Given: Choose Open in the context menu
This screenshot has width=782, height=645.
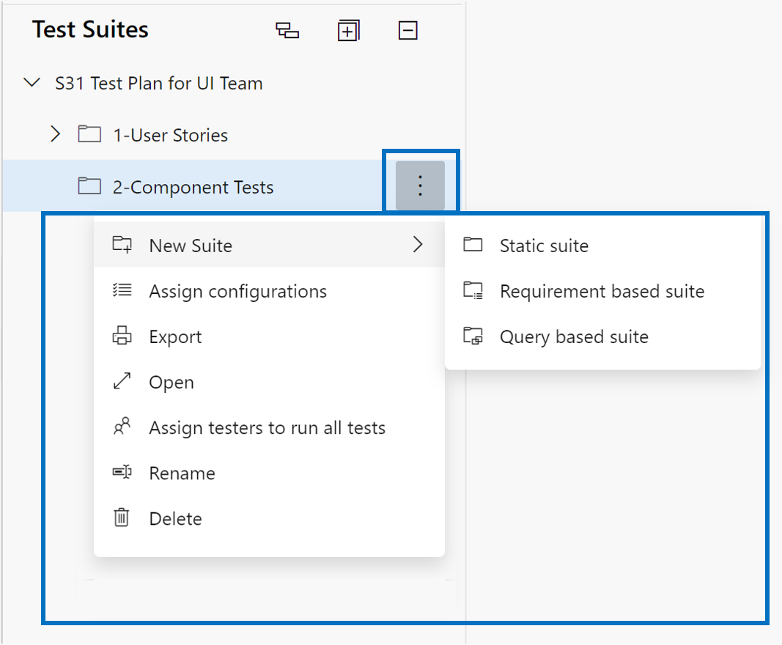Looking at the screenshot, I should (171, 383).
